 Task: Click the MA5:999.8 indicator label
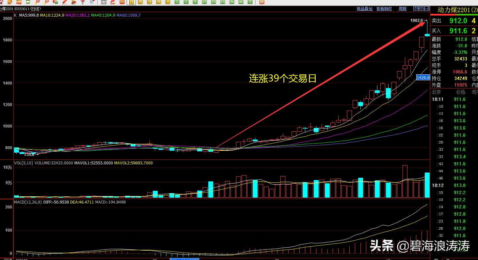coord(29,15)
